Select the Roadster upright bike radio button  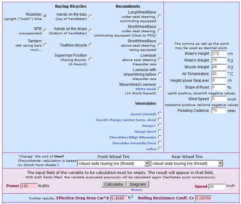tap(45, 16)
